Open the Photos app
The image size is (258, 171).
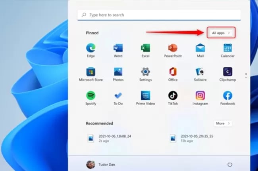click(118, 74)
